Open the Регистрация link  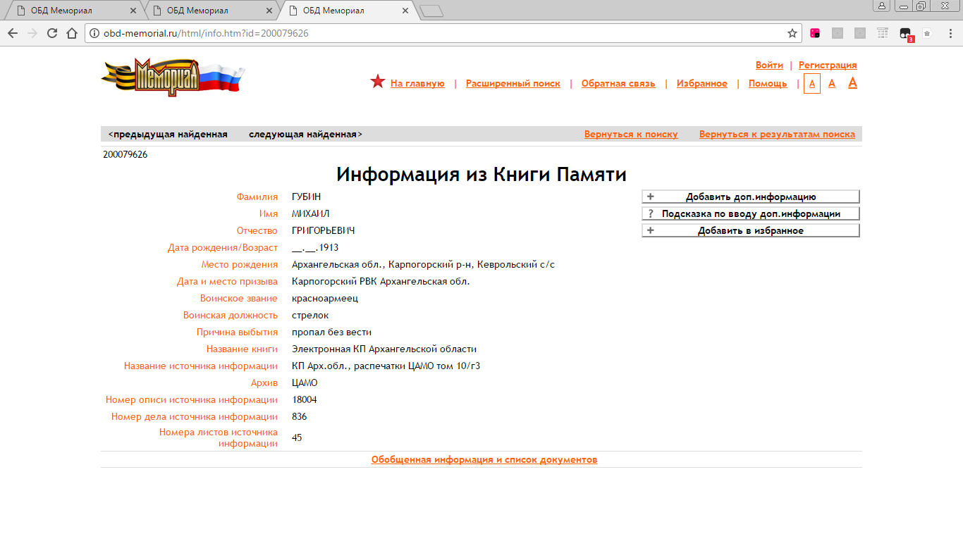point(828,65)
